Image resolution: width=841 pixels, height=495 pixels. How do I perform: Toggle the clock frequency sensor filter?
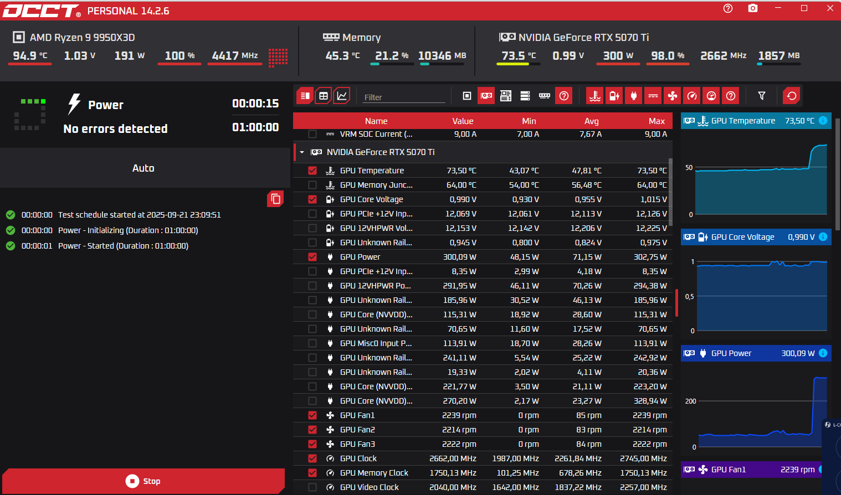tap(692, 96)
